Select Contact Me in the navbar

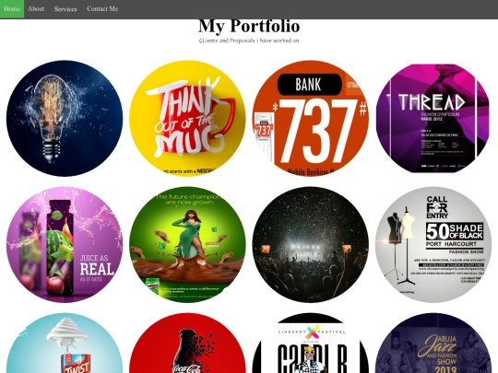coord(102,9)
